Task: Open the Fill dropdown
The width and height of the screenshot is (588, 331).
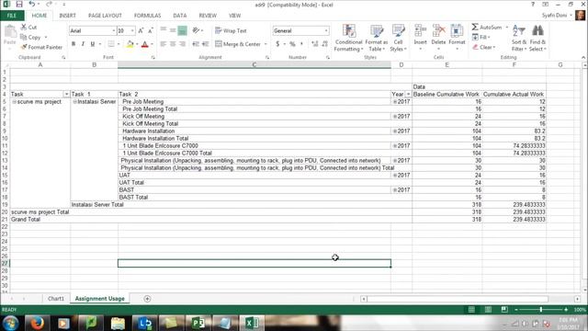Action: (481, 37)
